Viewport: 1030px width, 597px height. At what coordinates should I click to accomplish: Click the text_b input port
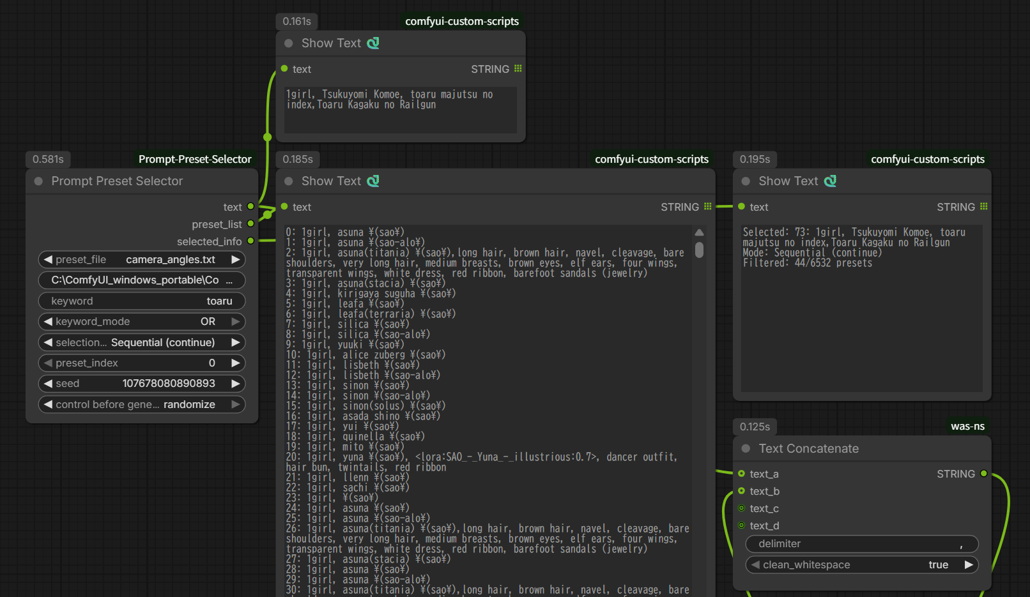coord(741,490)
